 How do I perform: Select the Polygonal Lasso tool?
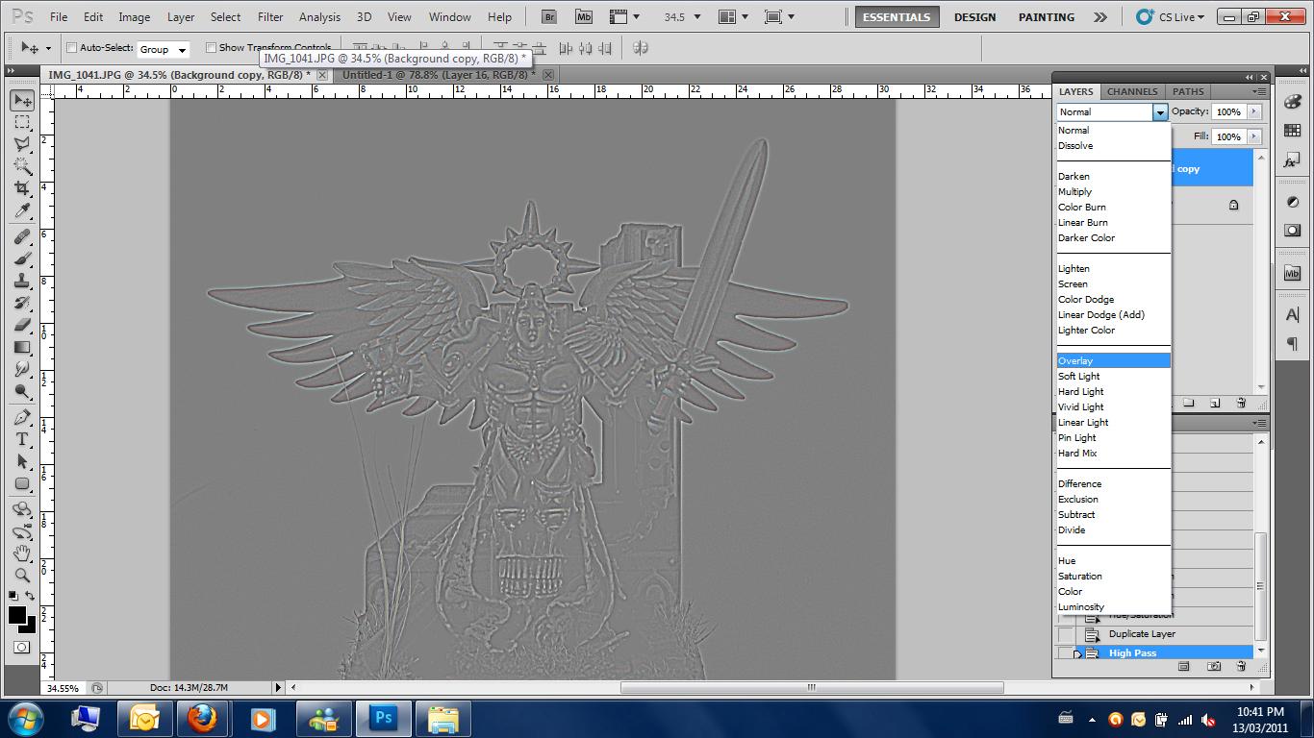pyautogui.click(x=22, y=144)
